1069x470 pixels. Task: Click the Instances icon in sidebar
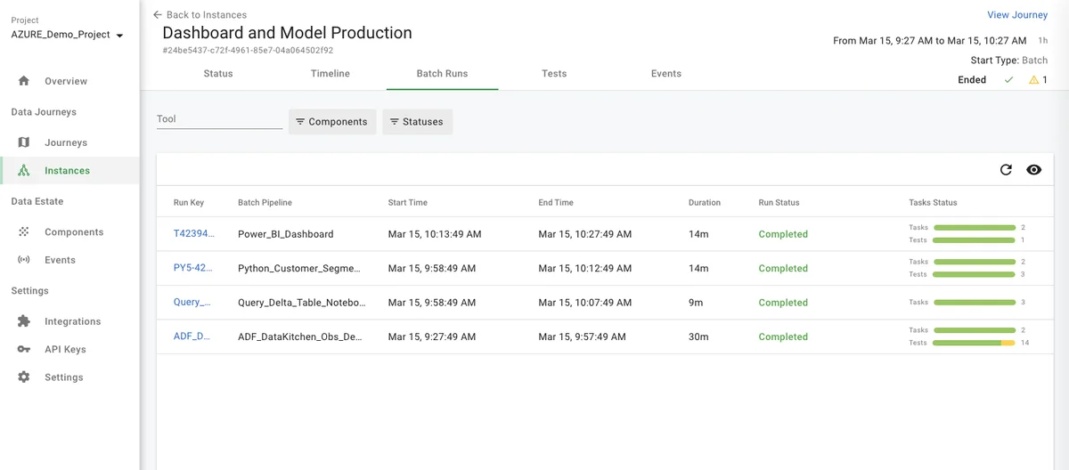tap(24, 171)
